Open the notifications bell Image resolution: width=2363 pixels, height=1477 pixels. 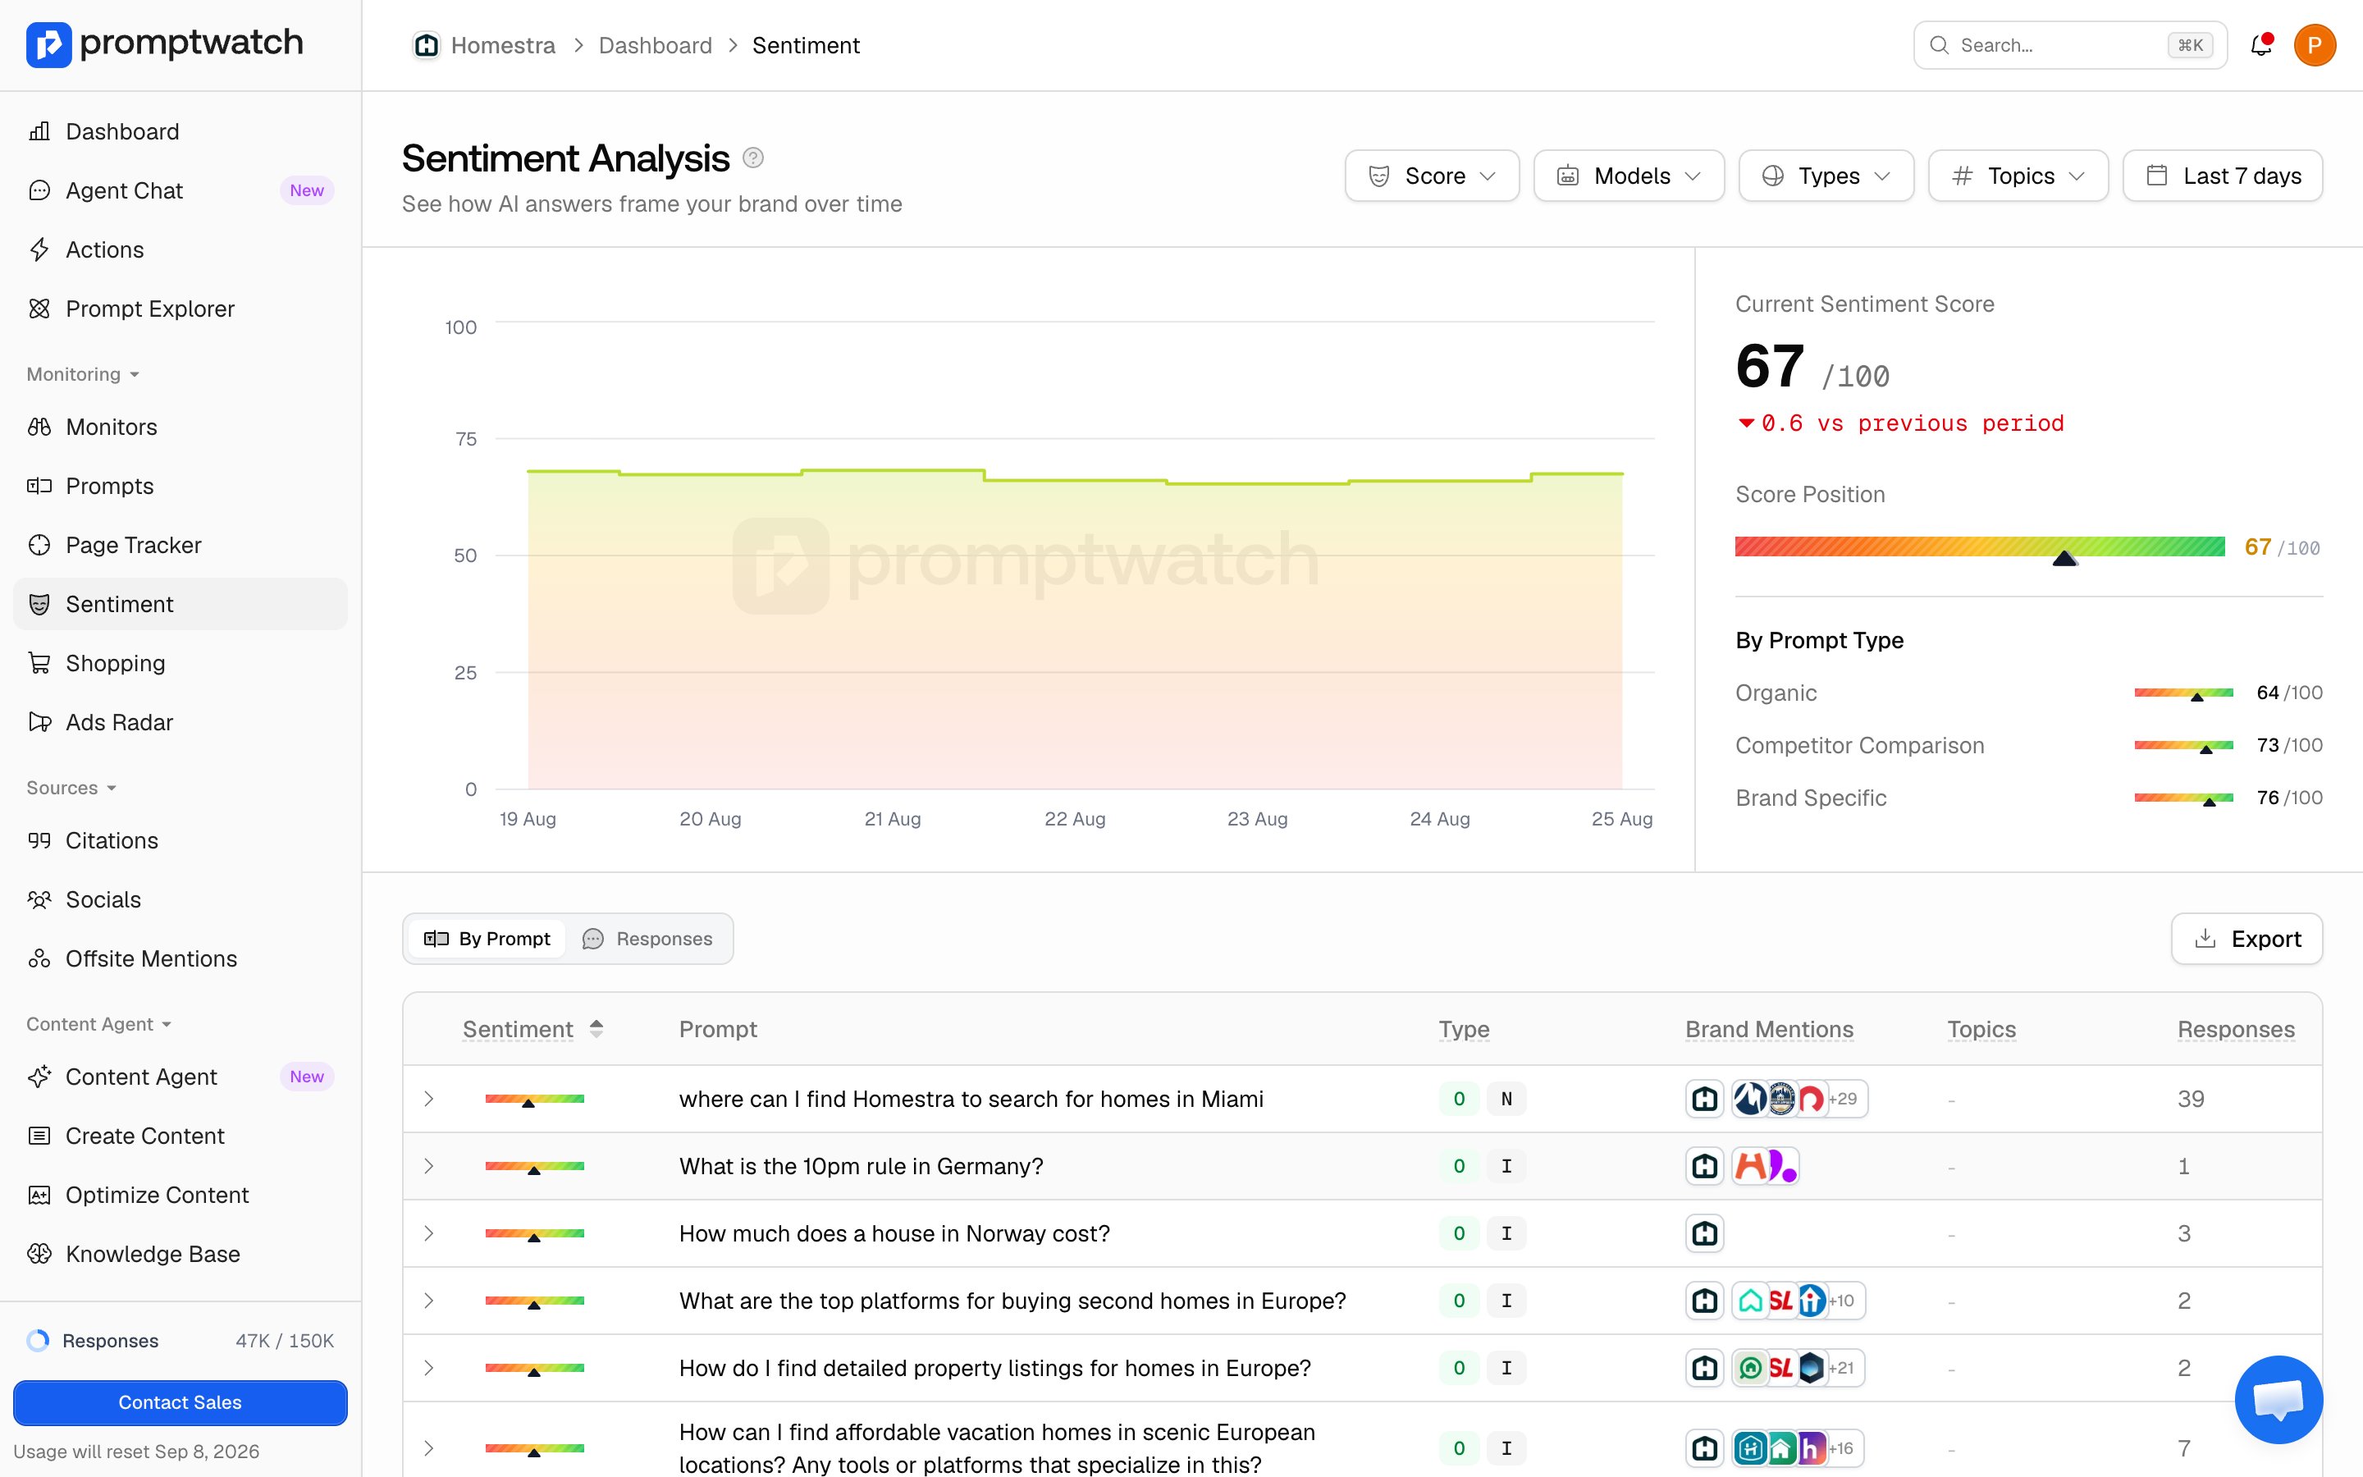tap(2261, 45)
